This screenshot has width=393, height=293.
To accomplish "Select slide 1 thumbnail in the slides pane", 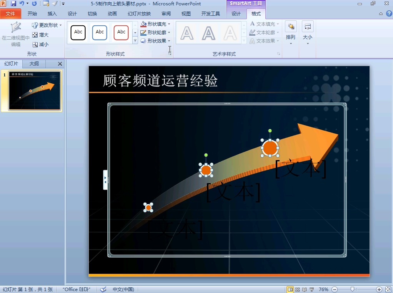I will tap(35, 91).
